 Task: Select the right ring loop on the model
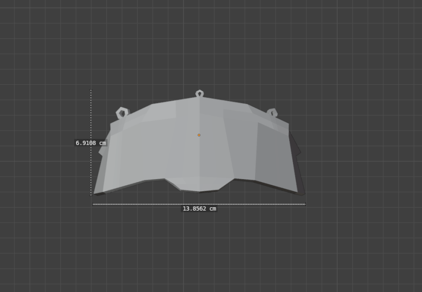tap(272, 113)
